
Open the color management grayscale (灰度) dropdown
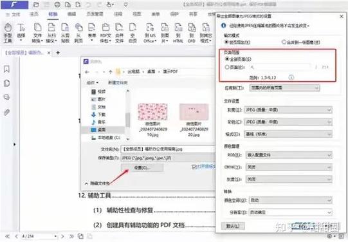pos(289,179)
